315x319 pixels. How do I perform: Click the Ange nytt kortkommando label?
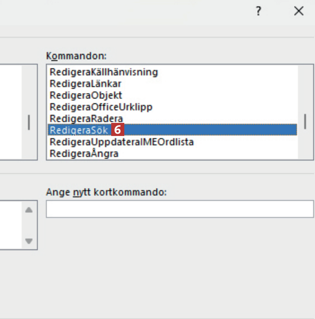106,192
